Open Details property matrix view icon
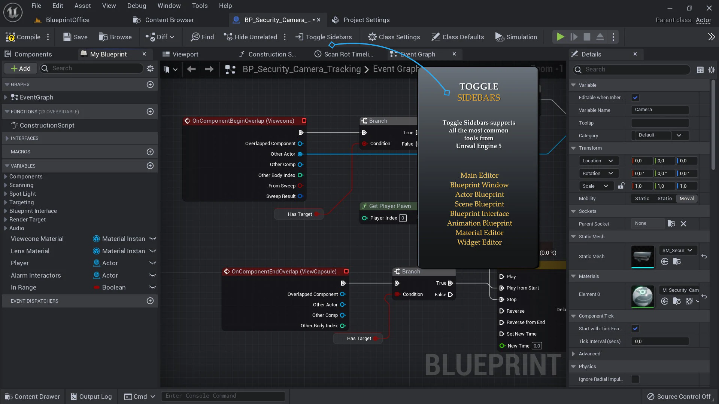This screenshot has width=719, height=404. (700, 70)
